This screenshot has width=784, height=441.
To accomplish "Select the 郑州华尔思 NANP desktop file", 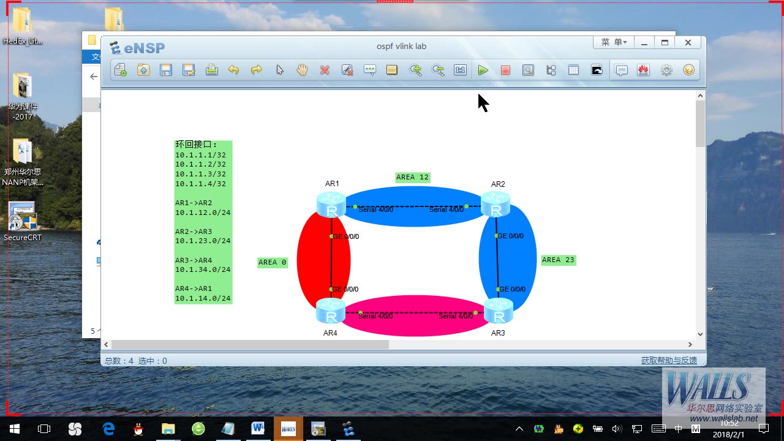I will point(23,162).
